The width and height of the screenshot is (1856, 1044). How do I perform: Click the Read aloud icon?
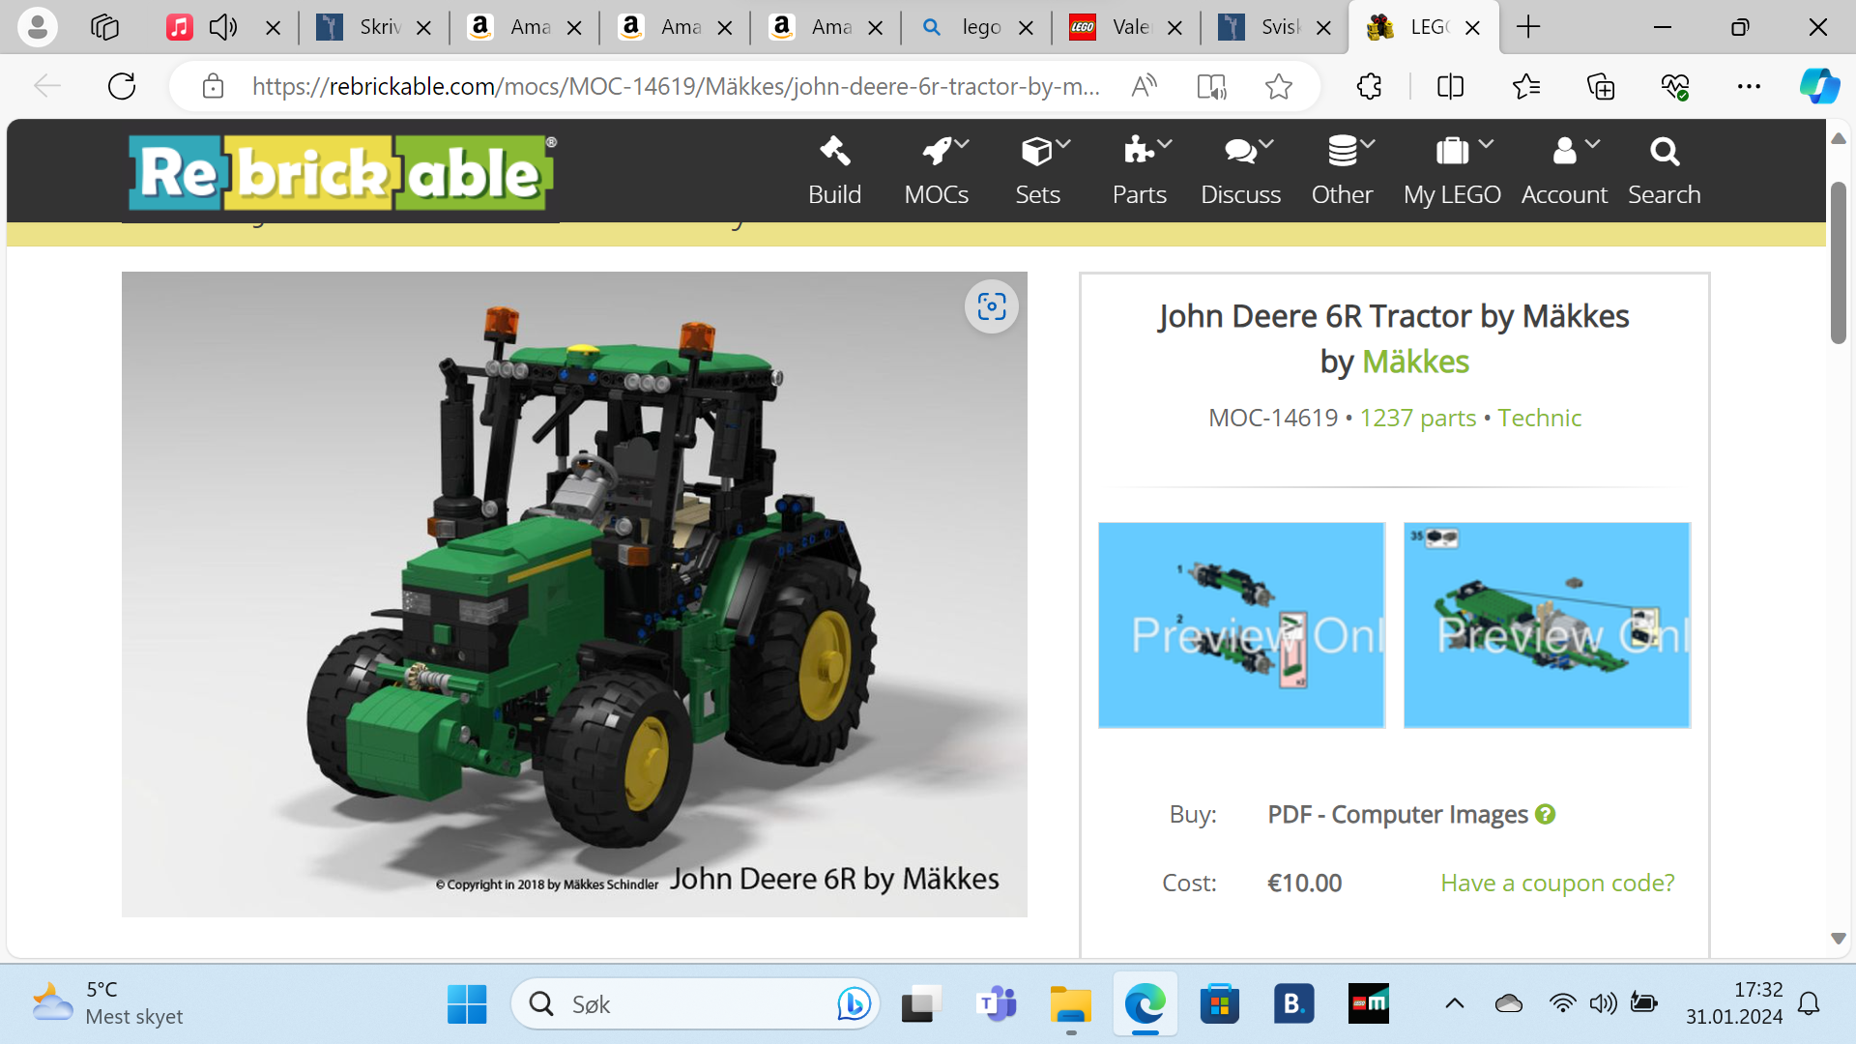pos(1144,86)
